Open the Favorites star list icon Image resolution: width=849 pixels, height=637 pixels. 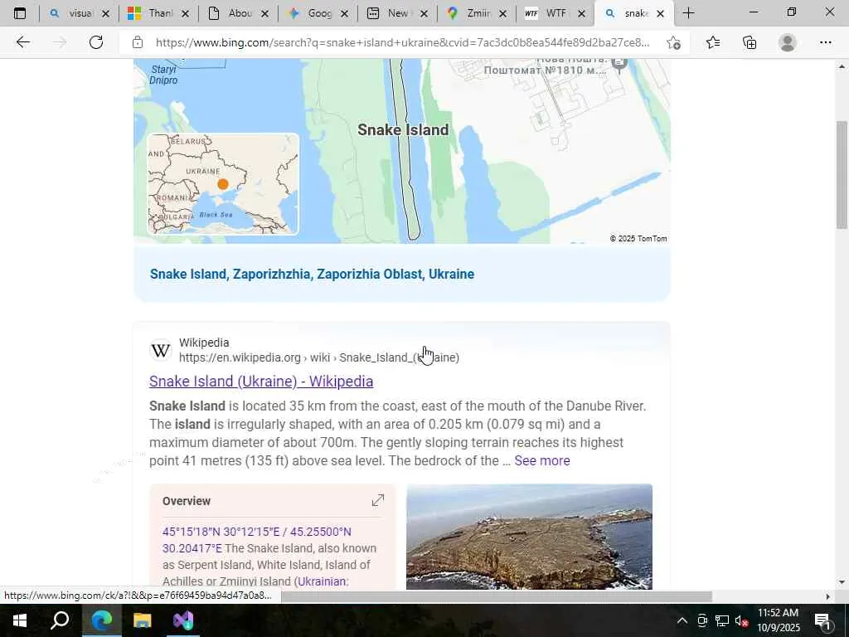(713, 42)
